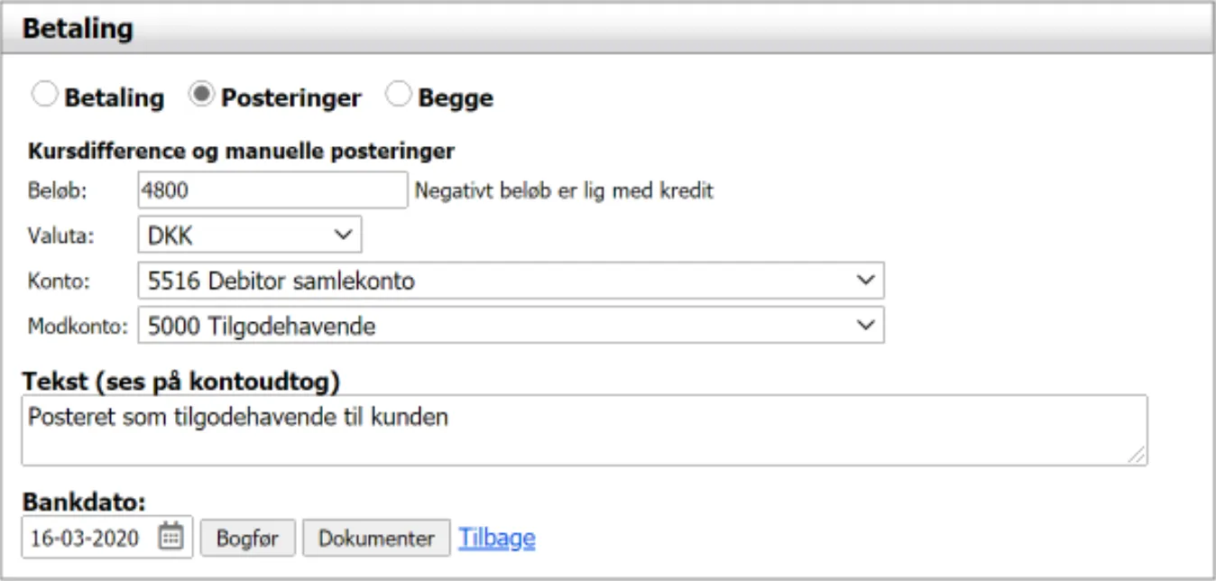Viewport: 1216px width, 581px height.
Task: Select the Betaling radio button
Action: click(46, 96)
